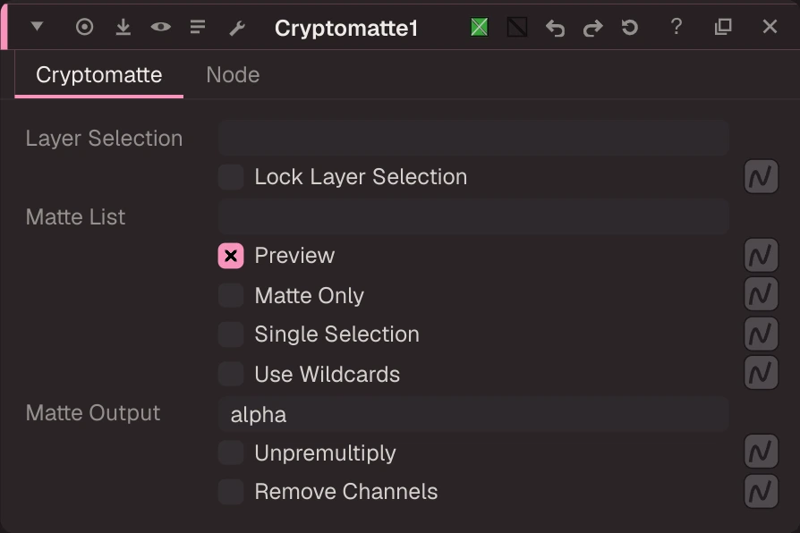Click the animation icon for Lock Layer Selection

point(761,177)
